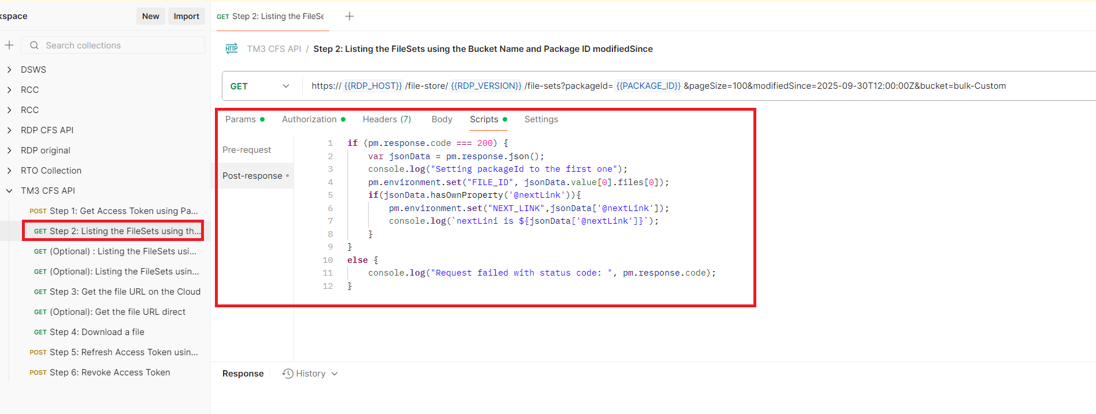Expand the RDP CFS API collection
The width and height of the screenshot is (1096, 414).
click(x=9, y=130)
